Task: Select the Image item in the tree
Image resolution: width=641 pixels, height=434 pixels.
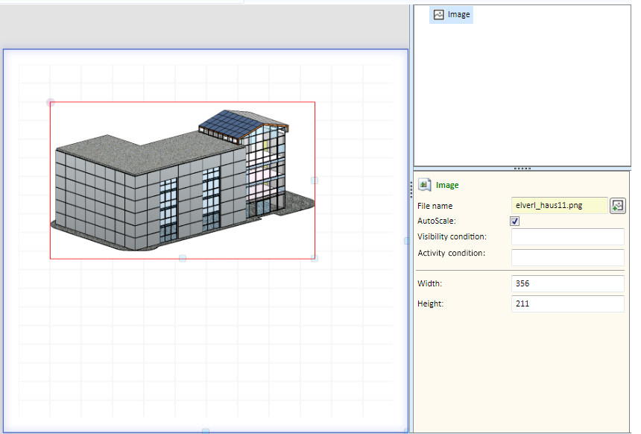Action: click(x=451, y=15)
